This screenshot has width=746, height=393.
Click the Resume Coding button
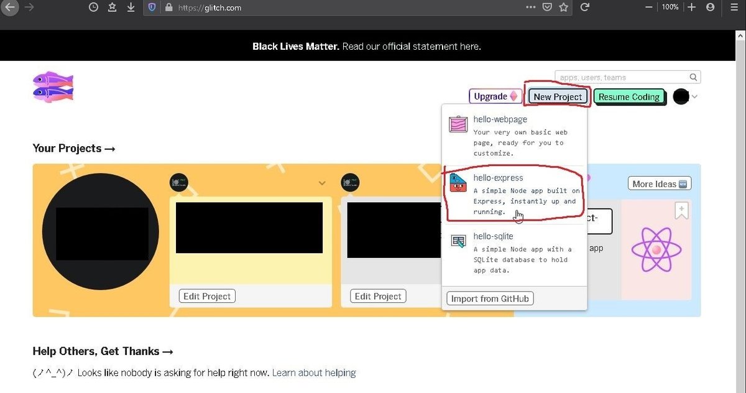pyautogui.click(x=629, y=96)
